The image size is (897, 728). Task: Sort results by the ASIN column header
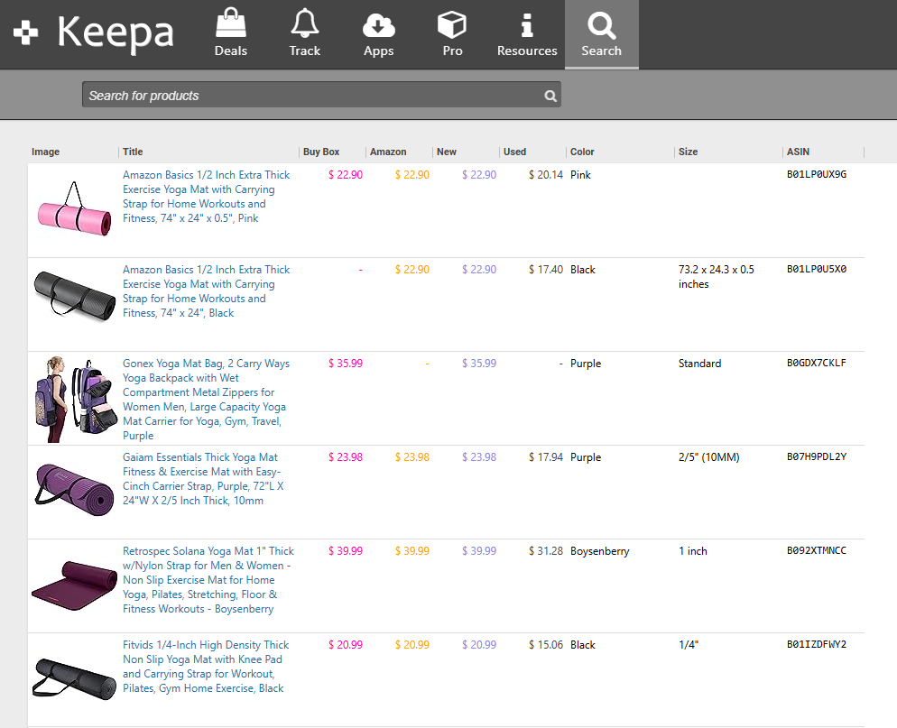798,152
